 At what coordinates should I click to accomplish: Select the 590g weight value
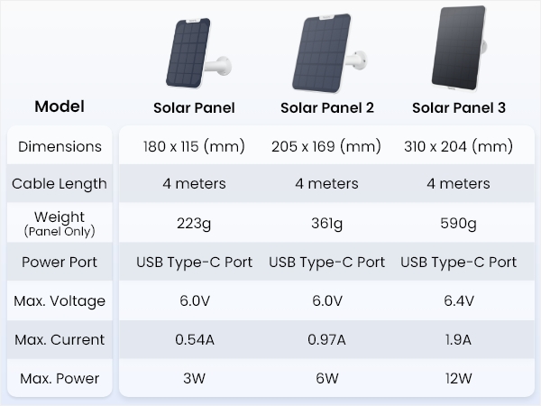click(459, 223)
